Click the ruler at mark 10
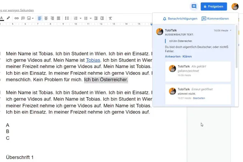Screen dimensions: 243x162 tap(76, 24)
